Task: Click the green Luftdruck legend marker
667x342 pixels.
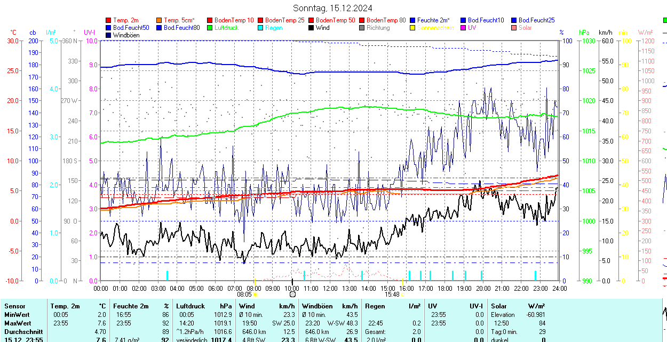Action: pyautogui.click(x=210, y=28)
